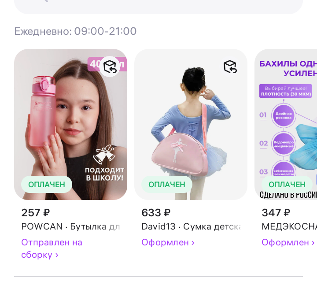Open the ballerina bag product image

click(x=191, y=124)
